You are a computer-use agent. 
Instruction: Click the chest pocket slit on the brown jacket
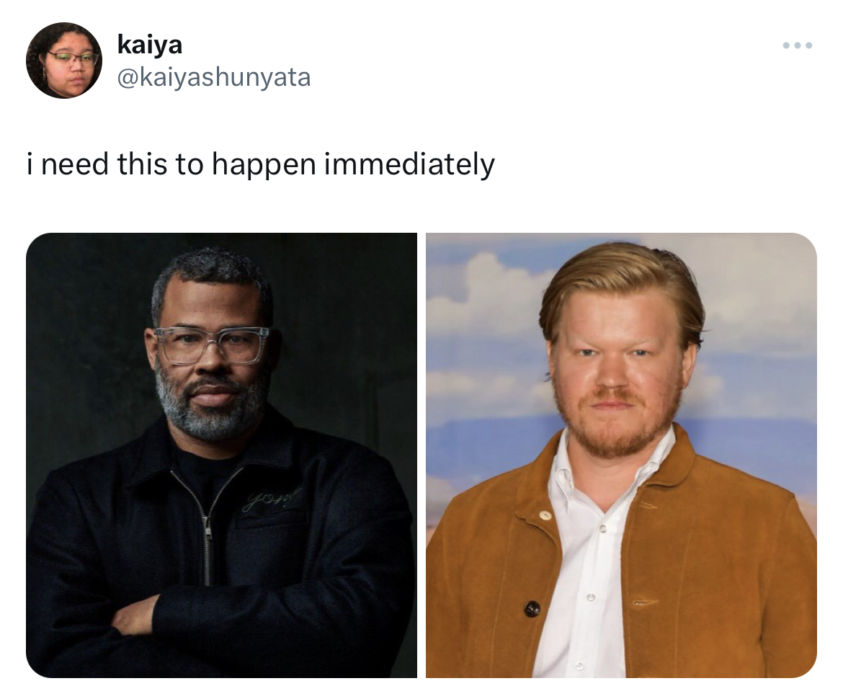pyautogui.click(x=645, y=602)
